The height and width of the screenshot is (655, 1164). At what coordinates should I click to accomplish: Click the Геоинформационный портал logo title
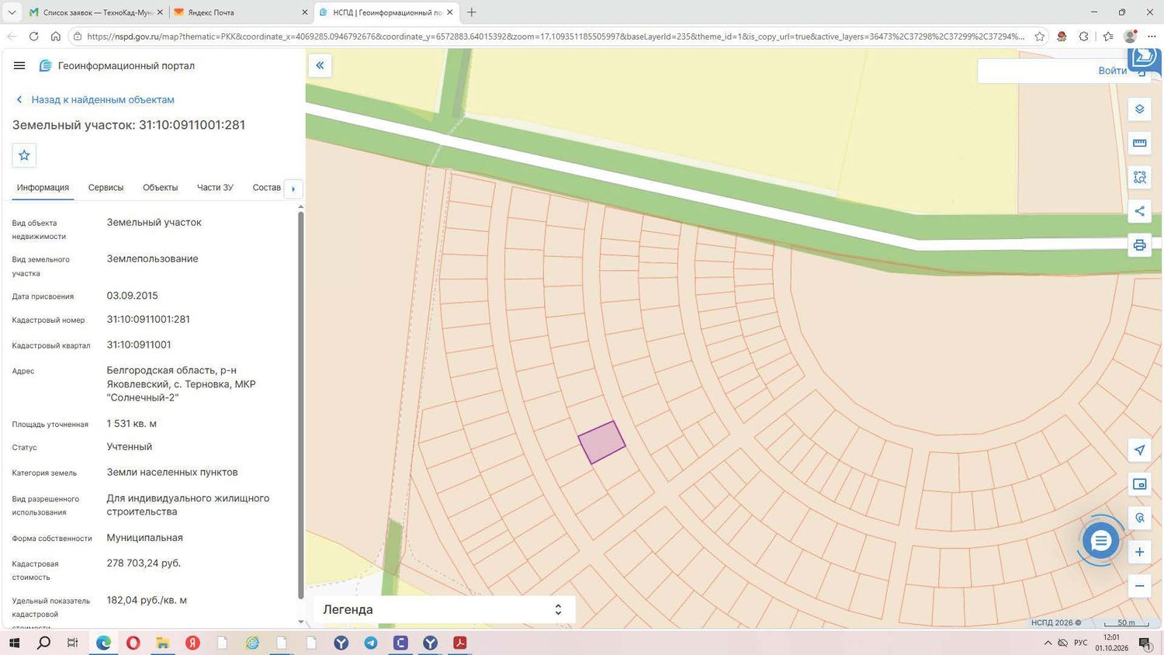117,66
